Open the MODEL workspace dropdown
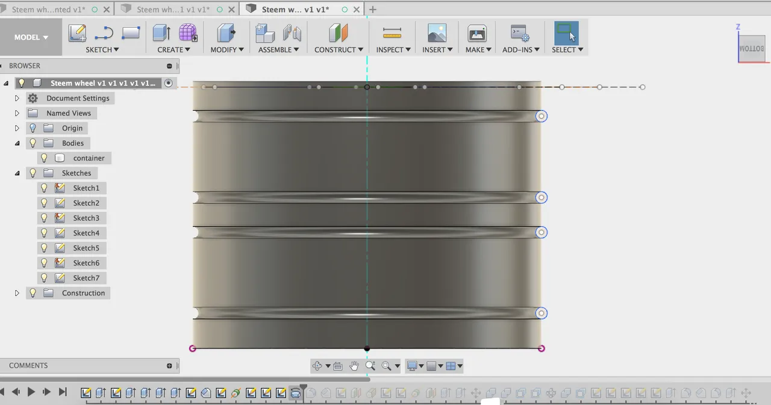771x405 pixels. [31, 37]
